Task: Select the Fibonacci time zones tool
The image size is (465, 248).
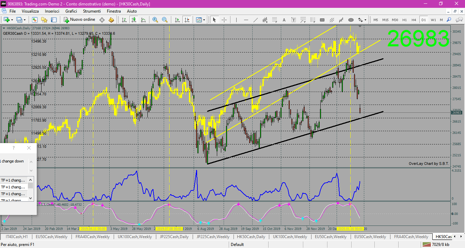Action: (x=312, y=20)
